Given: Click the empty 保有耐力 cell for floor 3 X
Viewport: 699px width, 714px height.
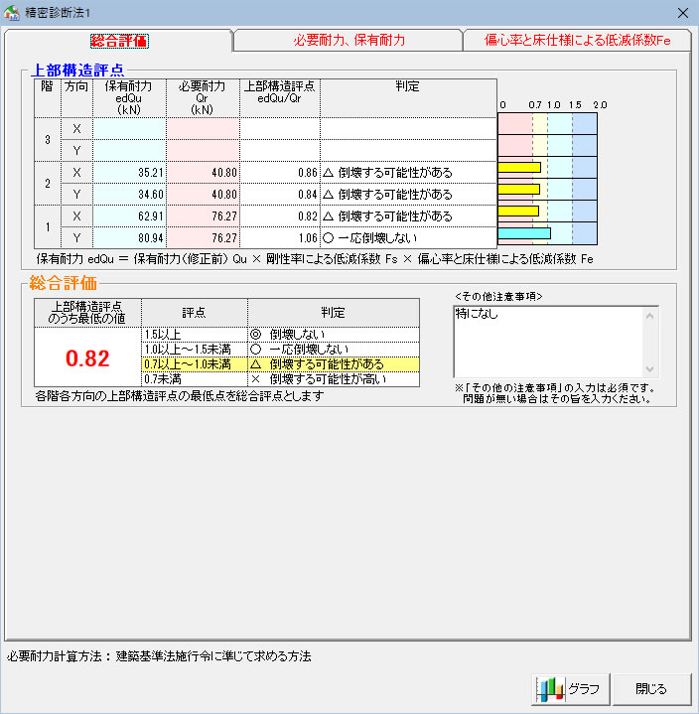Looking at the screenshot, I should pos(130,129).
